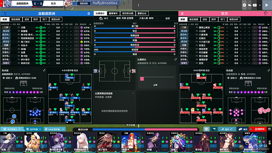Open the 攻守平衡 mentality dropdown
The width and height of the screenshot is (272, 153).
(33, 129)
